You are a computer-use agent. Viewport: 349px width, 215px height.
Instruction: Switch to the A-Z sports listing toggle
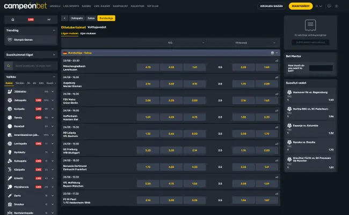click(48, 19)
